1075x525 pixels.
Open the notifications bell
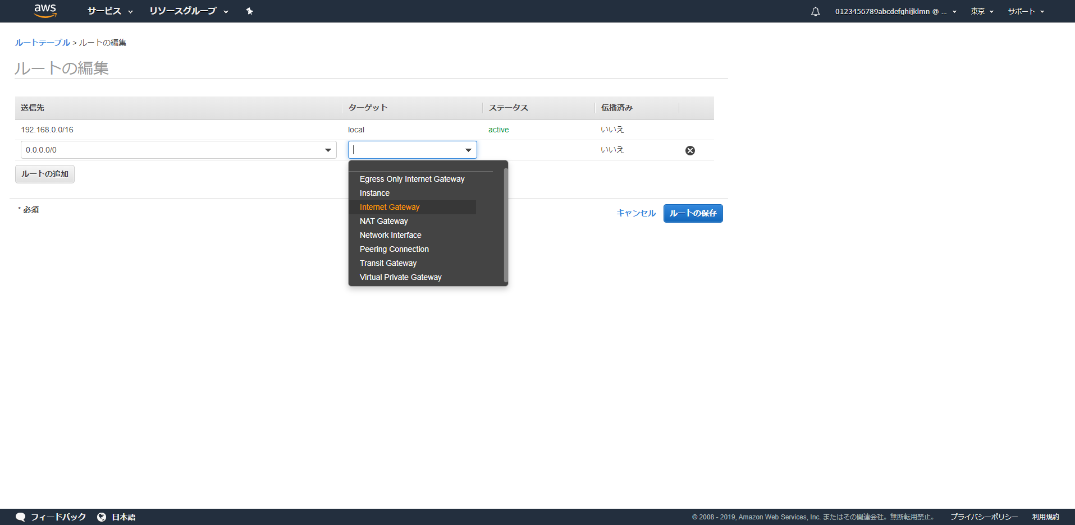(815, 12)
